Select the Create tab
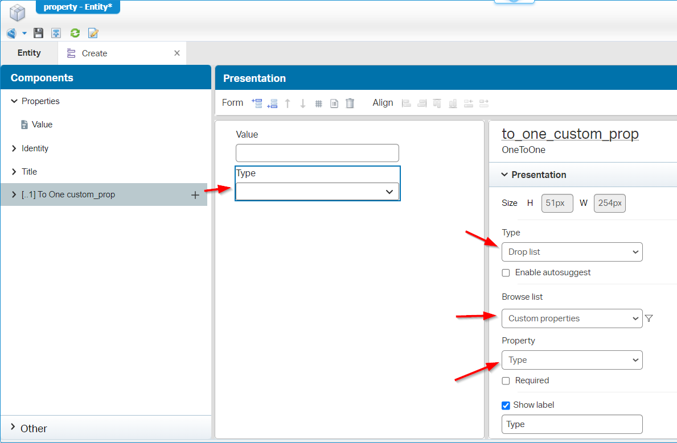 click(x=95, y=53)
